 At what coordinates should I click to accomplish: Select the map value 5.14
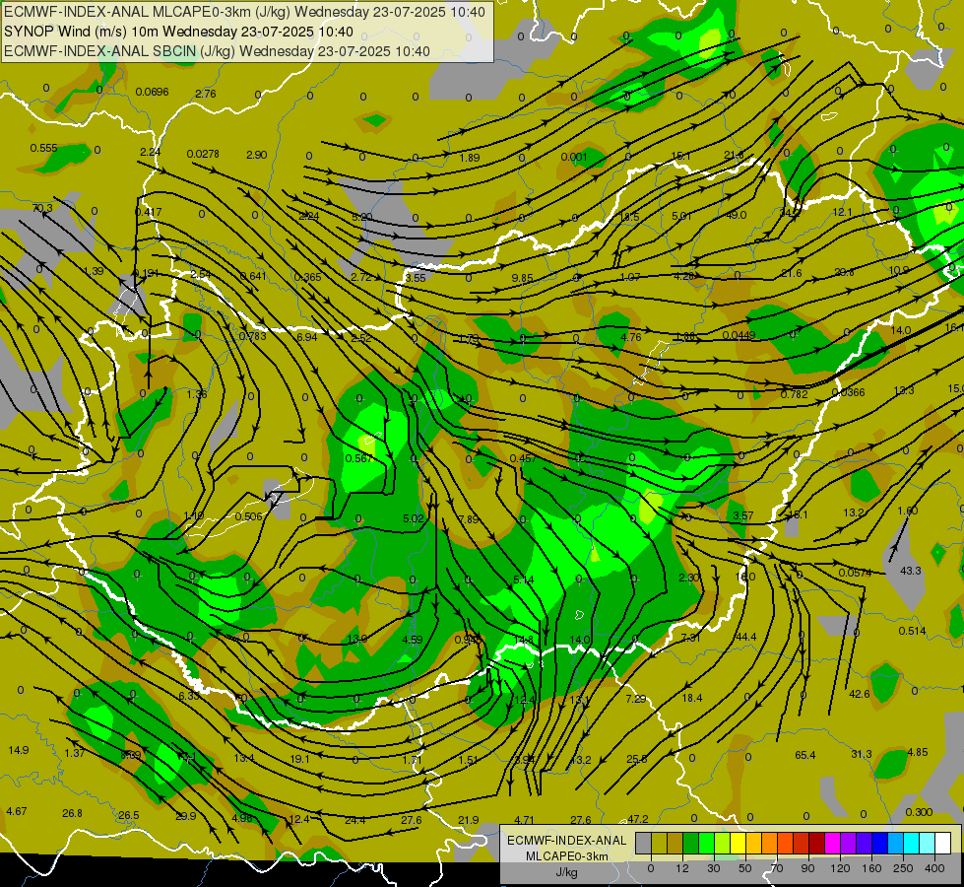(x=523, y=580)
